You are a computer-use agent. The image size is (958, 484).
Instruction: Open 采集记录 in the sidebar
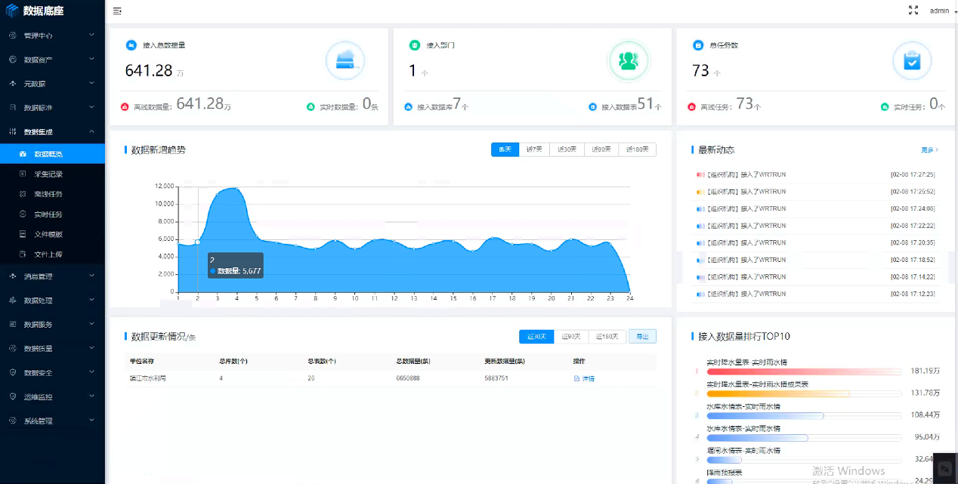[x=48, y=174]
